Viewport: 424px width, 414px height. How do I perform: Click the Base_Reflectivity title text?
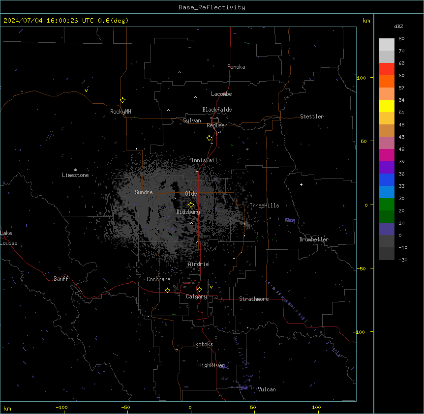coord(212,7)
